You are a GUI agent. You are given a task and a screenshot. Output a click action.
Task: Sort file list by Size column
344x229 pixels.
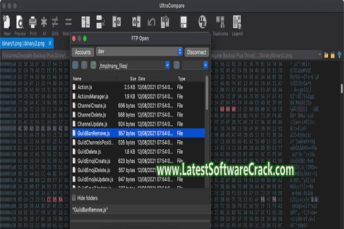128,79
